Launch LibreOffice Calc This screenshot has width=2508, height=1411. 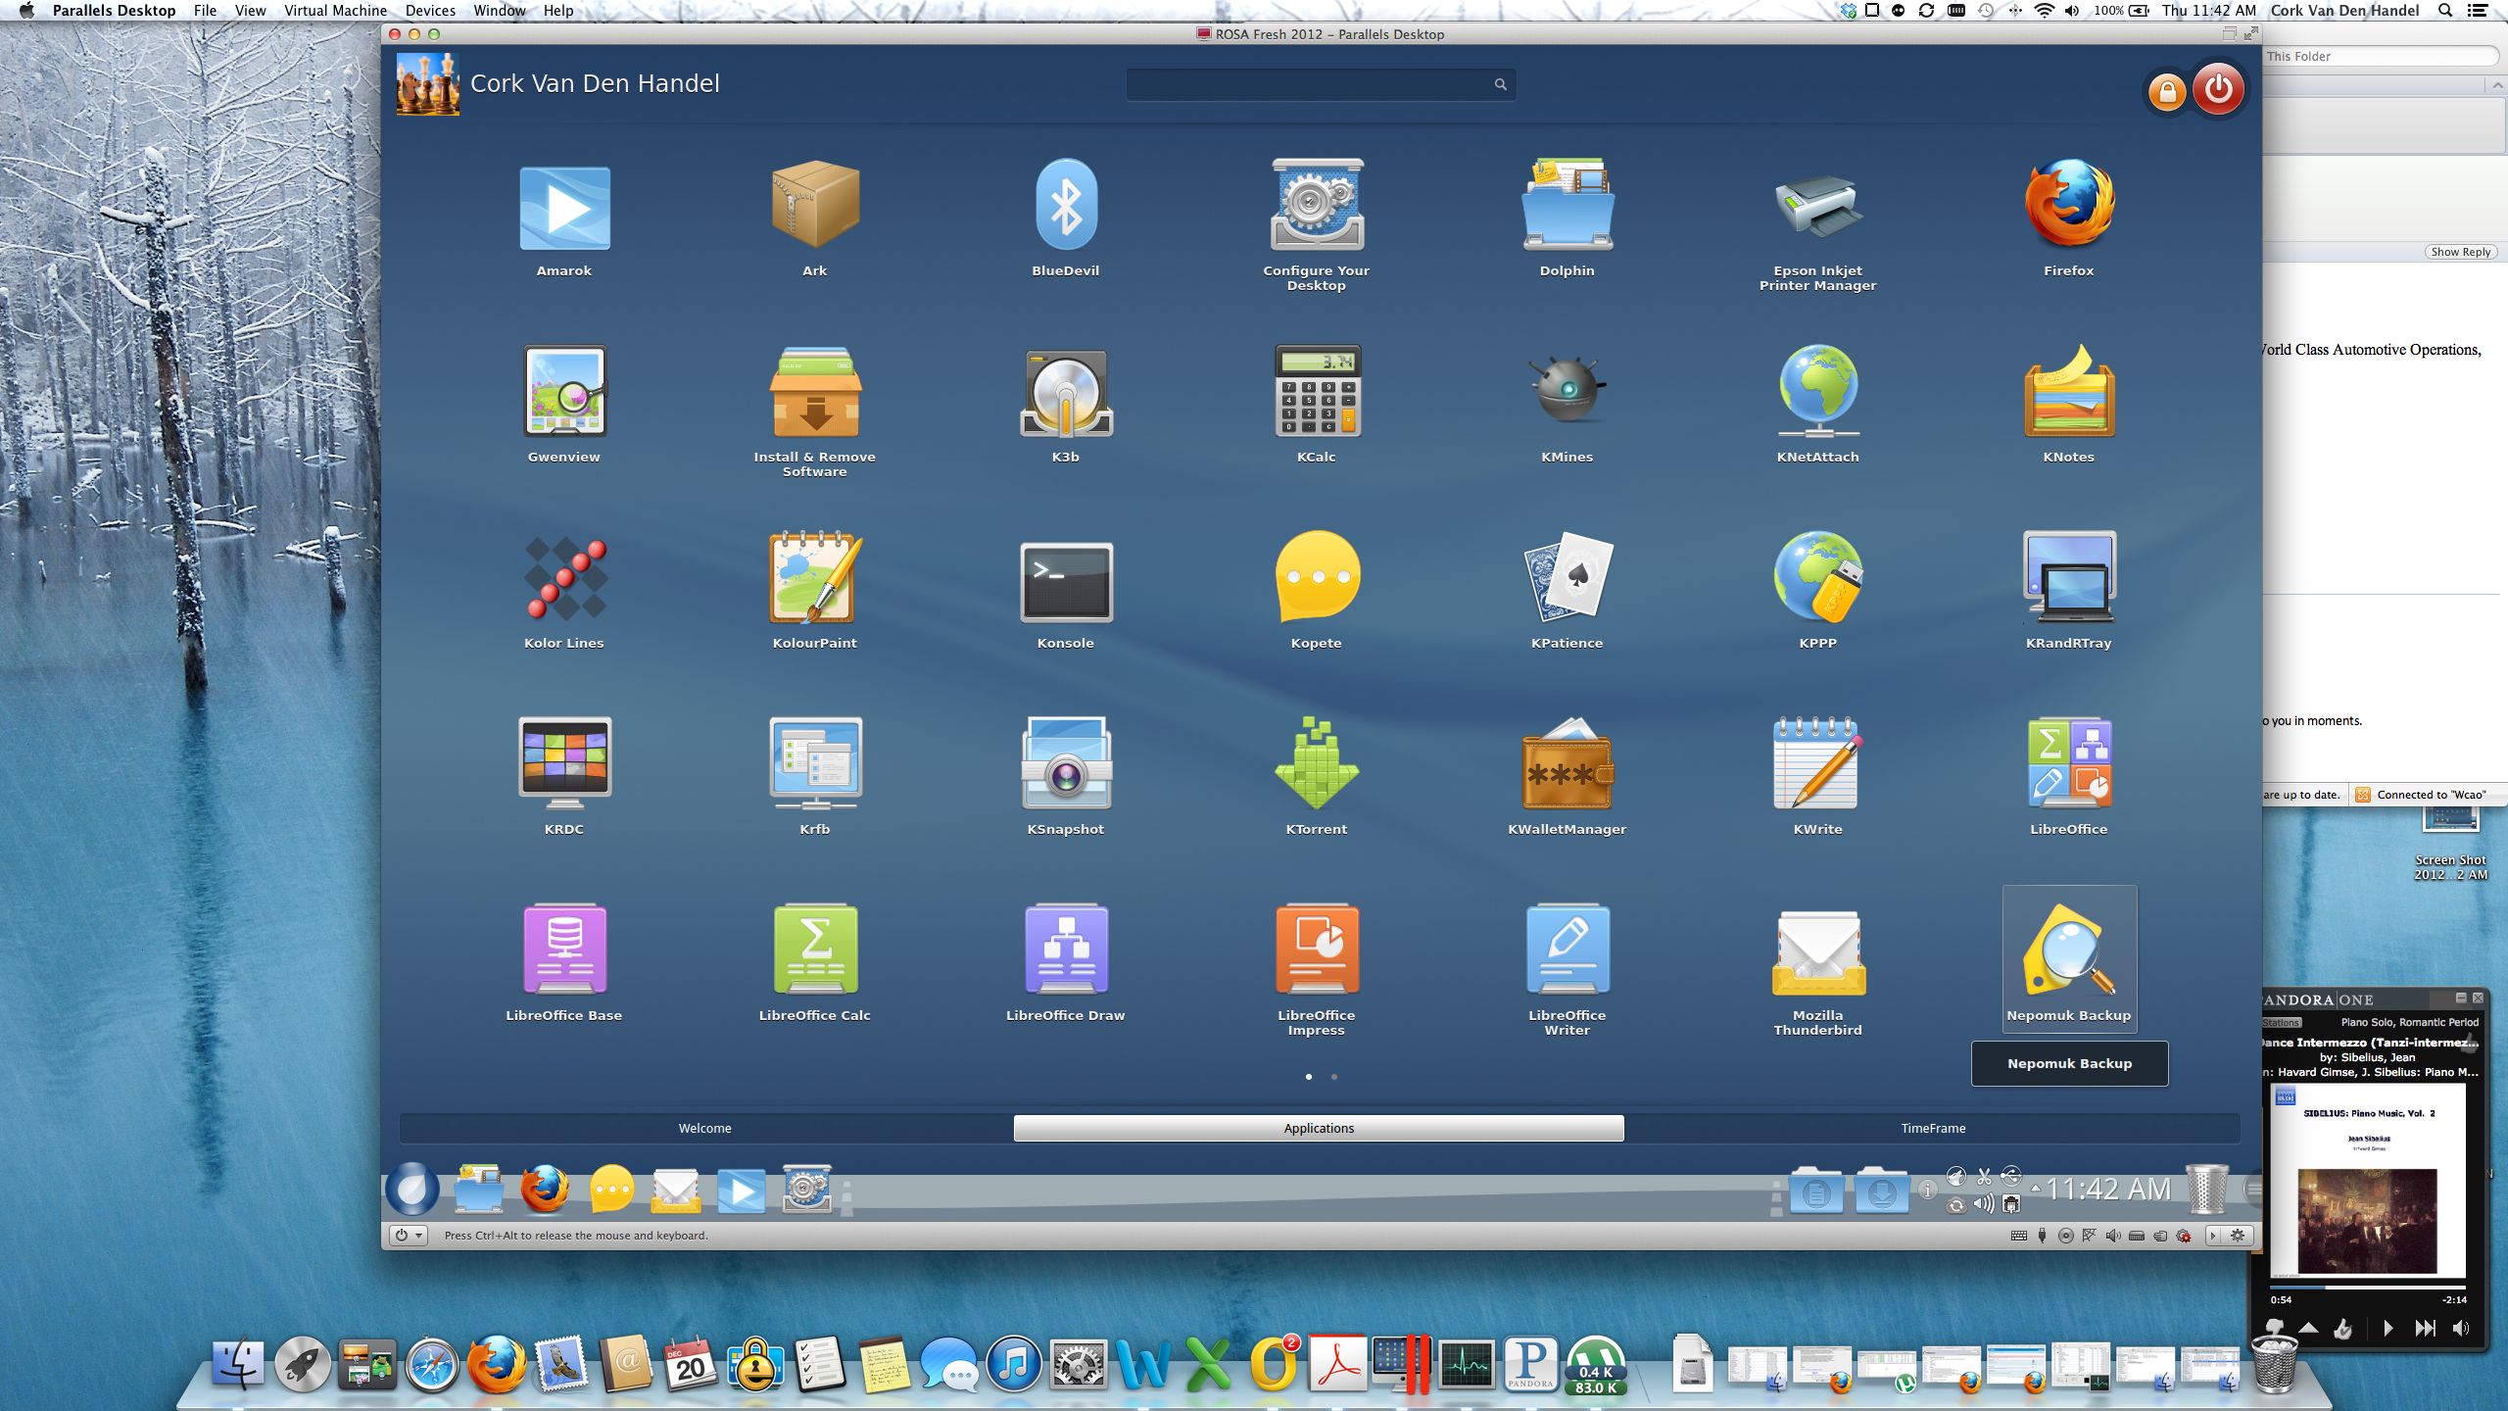pyautogui.click(x=814, y=950)
